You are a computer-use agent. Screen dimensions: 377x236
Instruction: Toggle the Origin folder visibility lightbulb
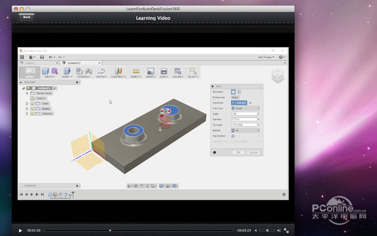click(32, 103)
